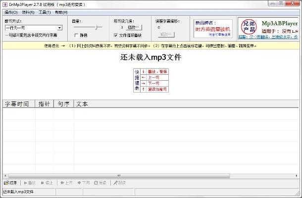The image size is (302, 198).
Task: Click the 播放 play toolbar button
Action: (x=30, y=183)
